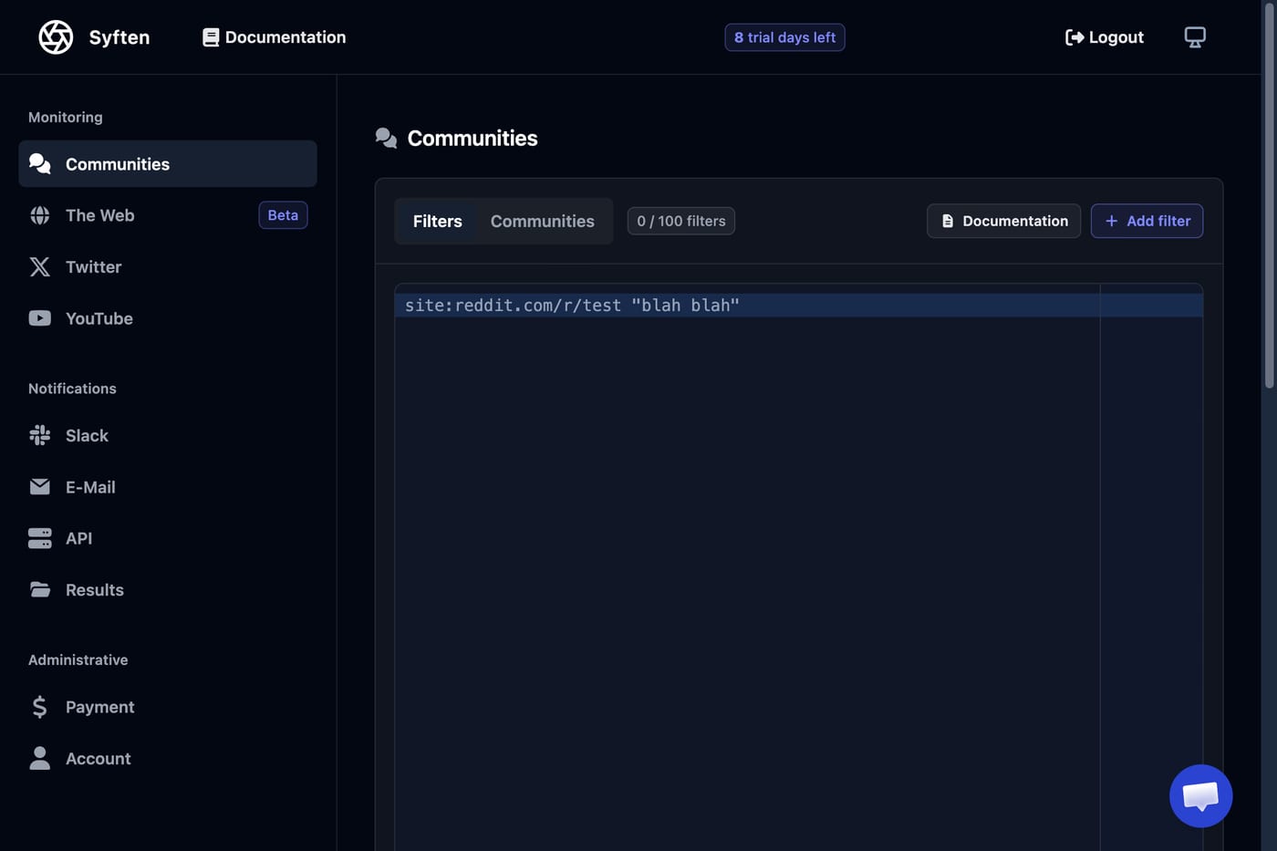The width and height of the screenshot is (1277, 851).
Task: Click the plus icon in Add filter
Action: click(1111, 221)
